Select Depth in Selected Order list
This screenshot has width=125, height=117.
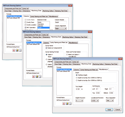point(43,28)
